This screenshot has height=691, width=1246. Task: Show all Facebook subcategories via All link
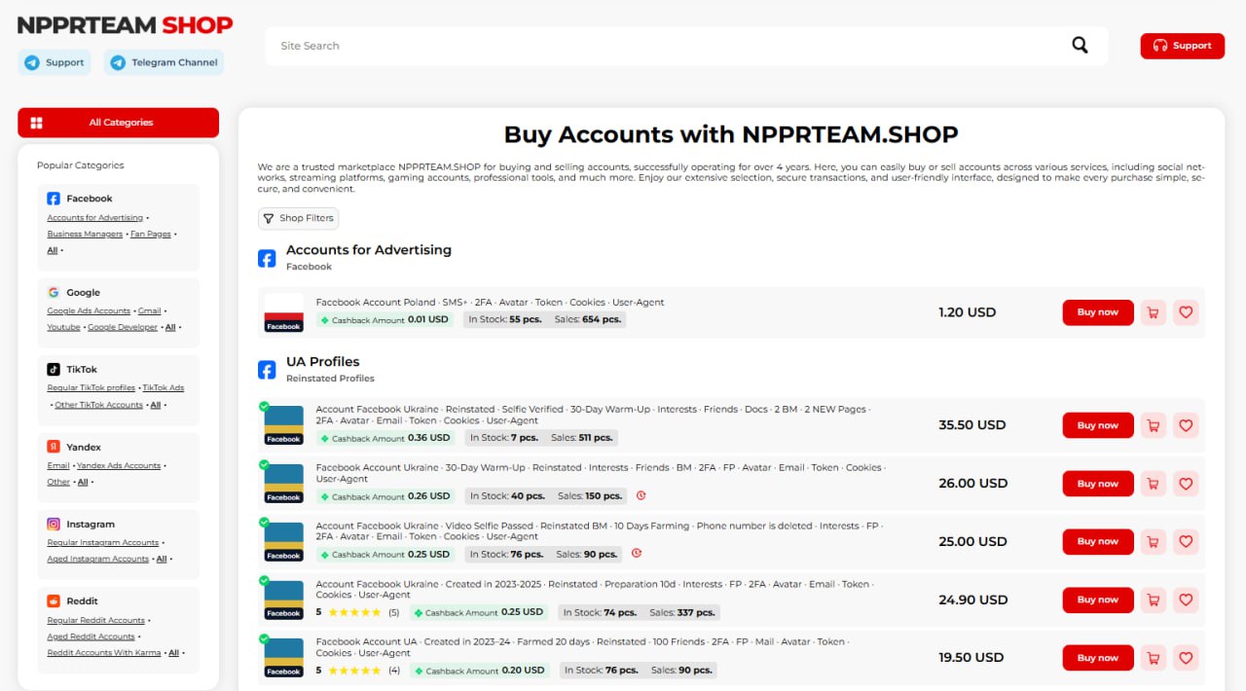tap(53, 250)
